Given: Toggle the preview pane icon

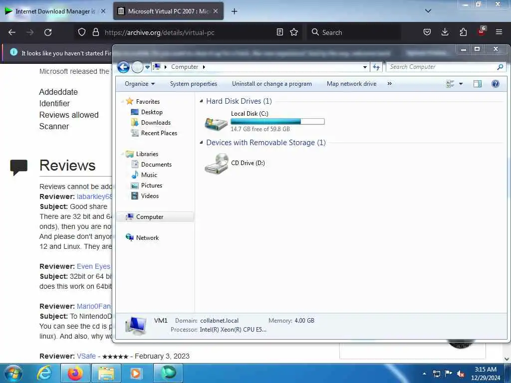Looking at the screenshot, I should pyautogui.click(x=478, y=84).
